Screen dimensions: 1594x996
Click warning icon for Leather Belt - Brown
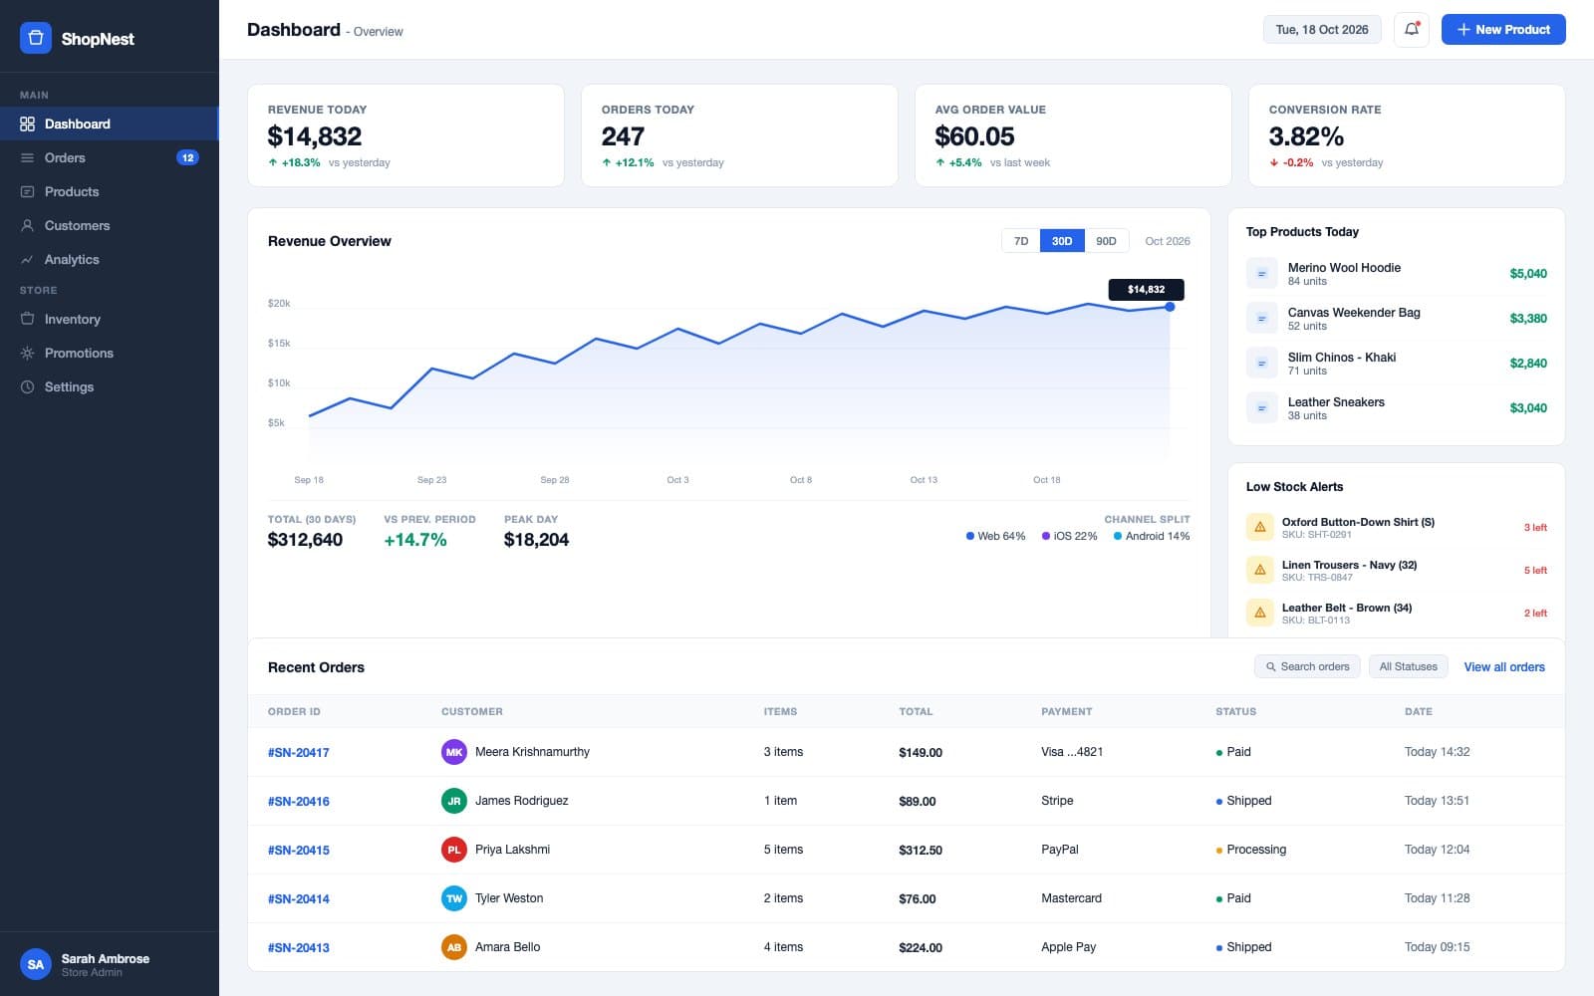click(x=1260, y=613)
